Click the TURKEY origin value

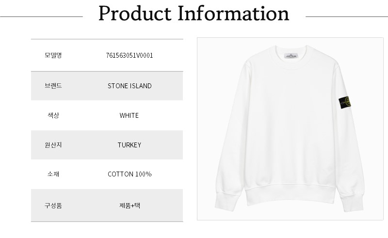click(x=129, y=145)
